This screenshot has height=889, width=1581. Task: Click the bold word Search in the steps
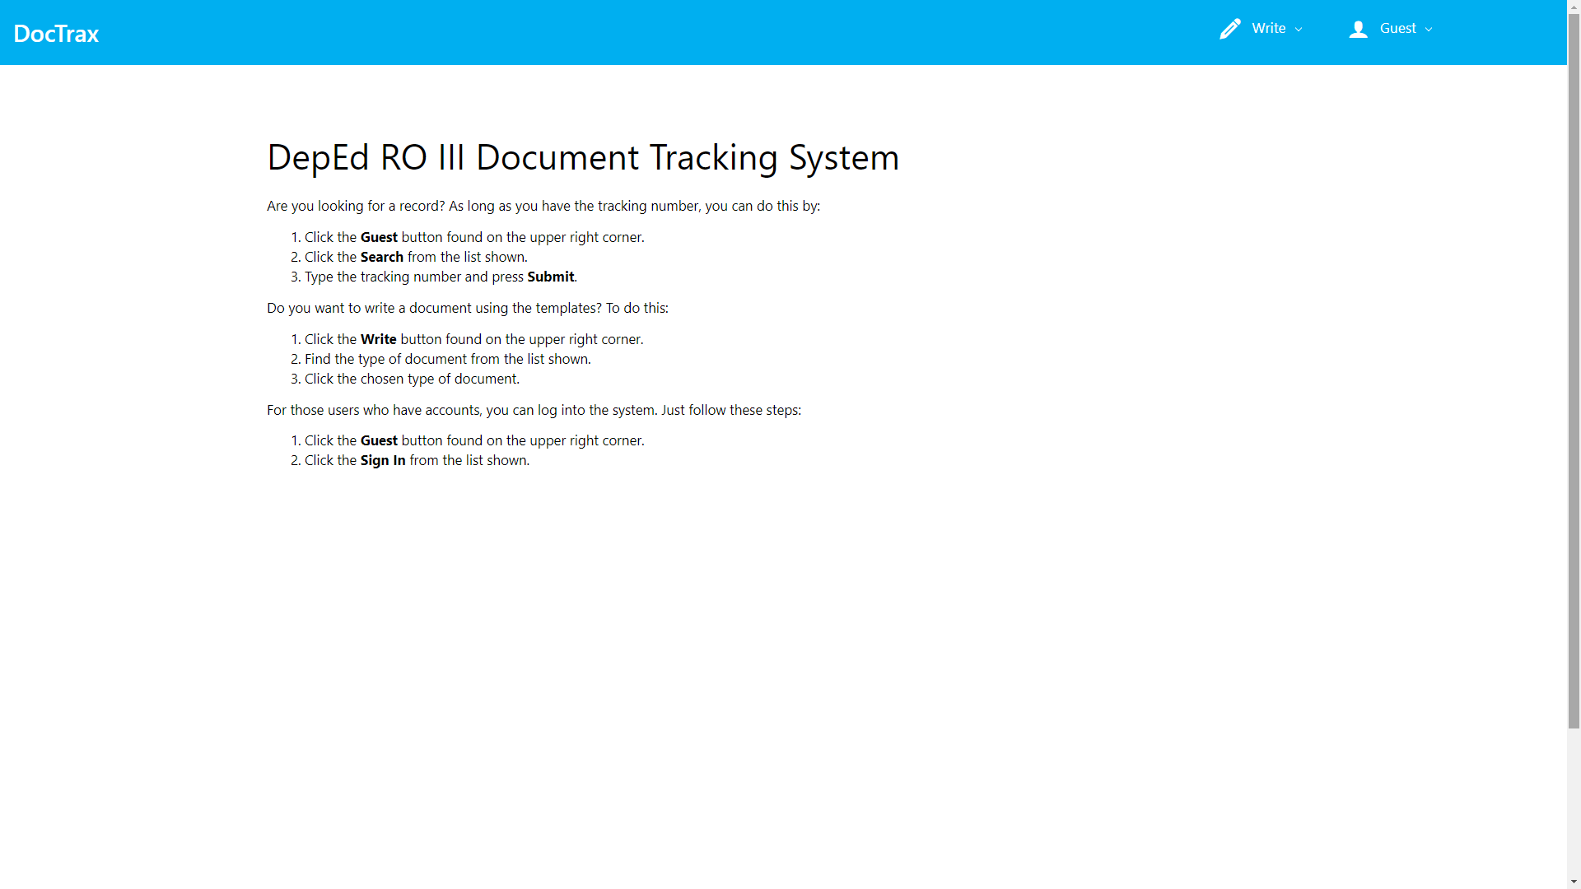381,257
